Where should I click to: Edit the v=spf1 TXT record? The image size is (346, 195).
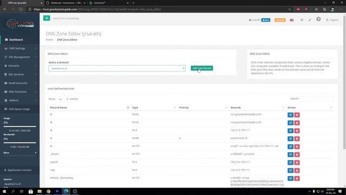(290, 147)
